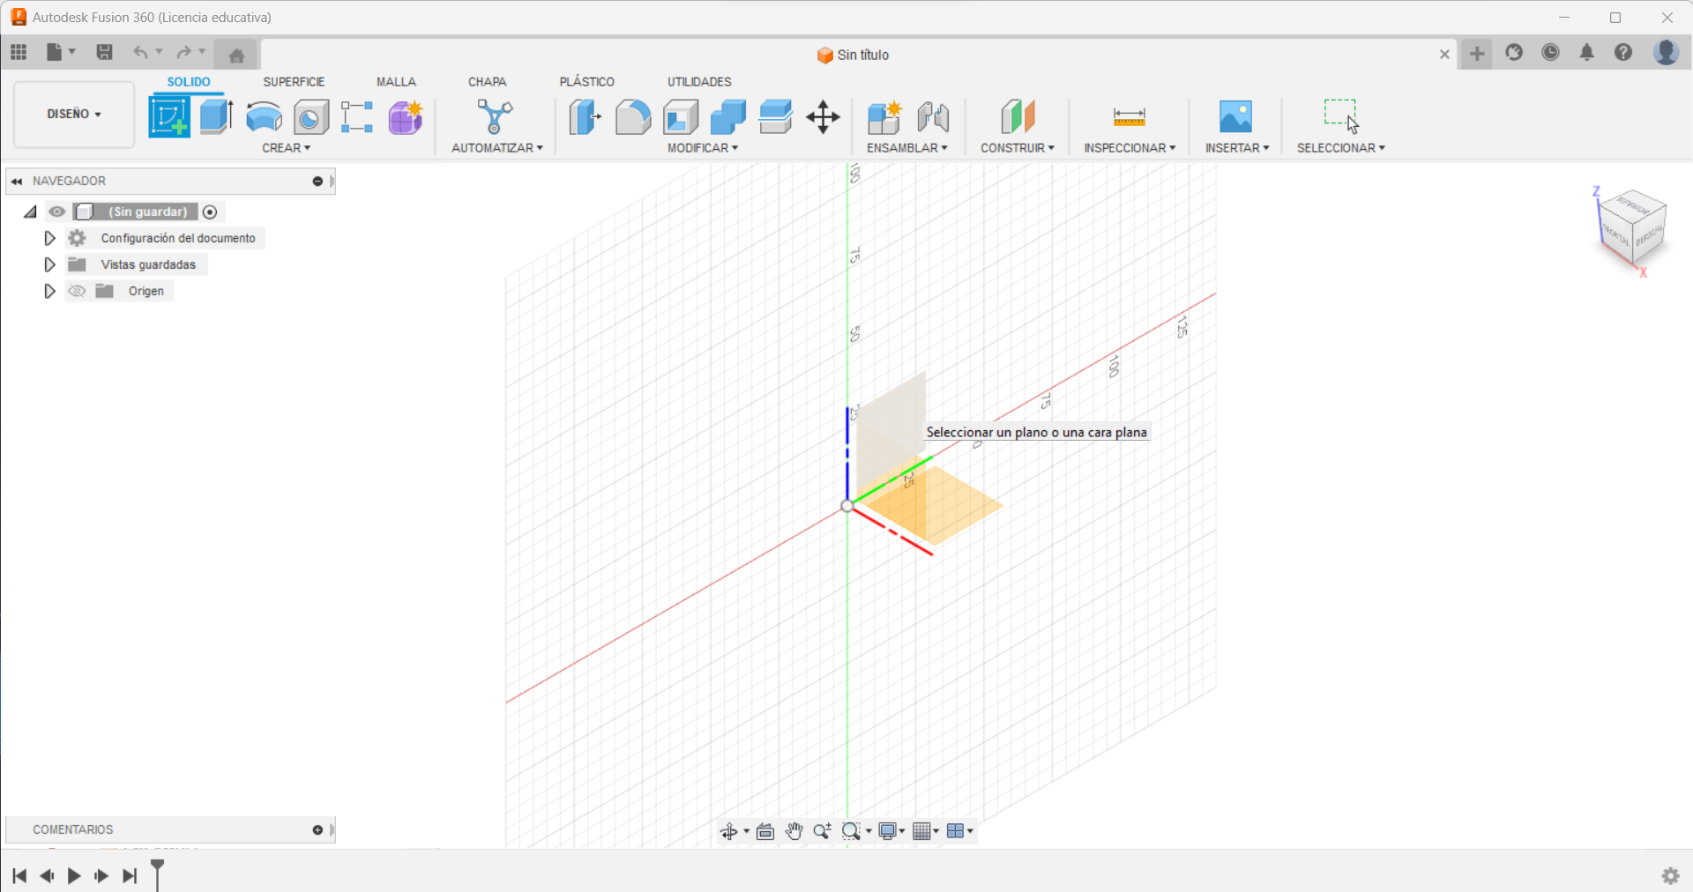Activate the Select tool icon
Image resolution: width=1693 pixels, height=892 pixels.
point(1341,116)
